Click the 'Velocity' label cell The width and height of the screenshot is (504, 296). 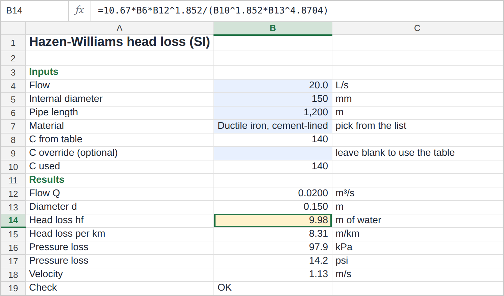tap(120, 274)
